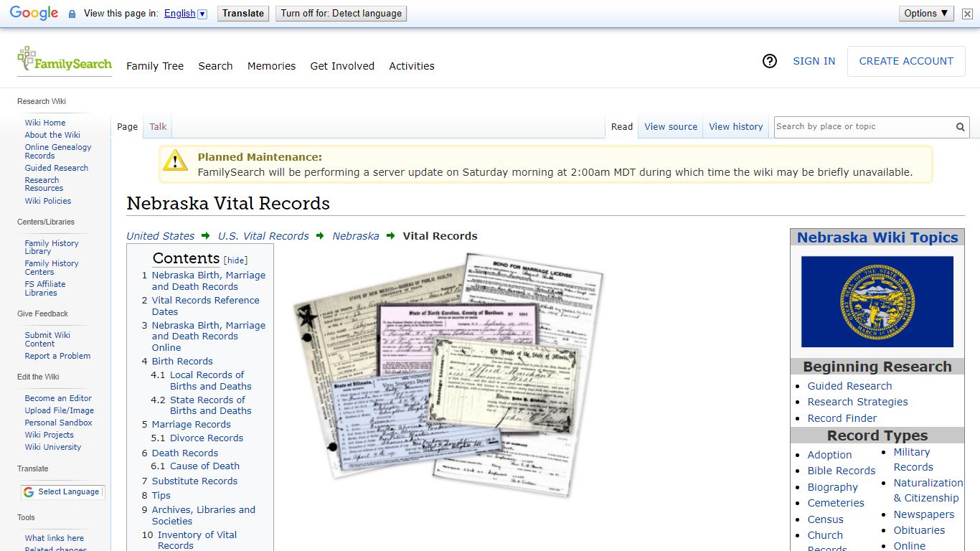The image size is (980, 551).
Task: Open Nebraska Wiki Topics heading link
Action: point(877,237)
